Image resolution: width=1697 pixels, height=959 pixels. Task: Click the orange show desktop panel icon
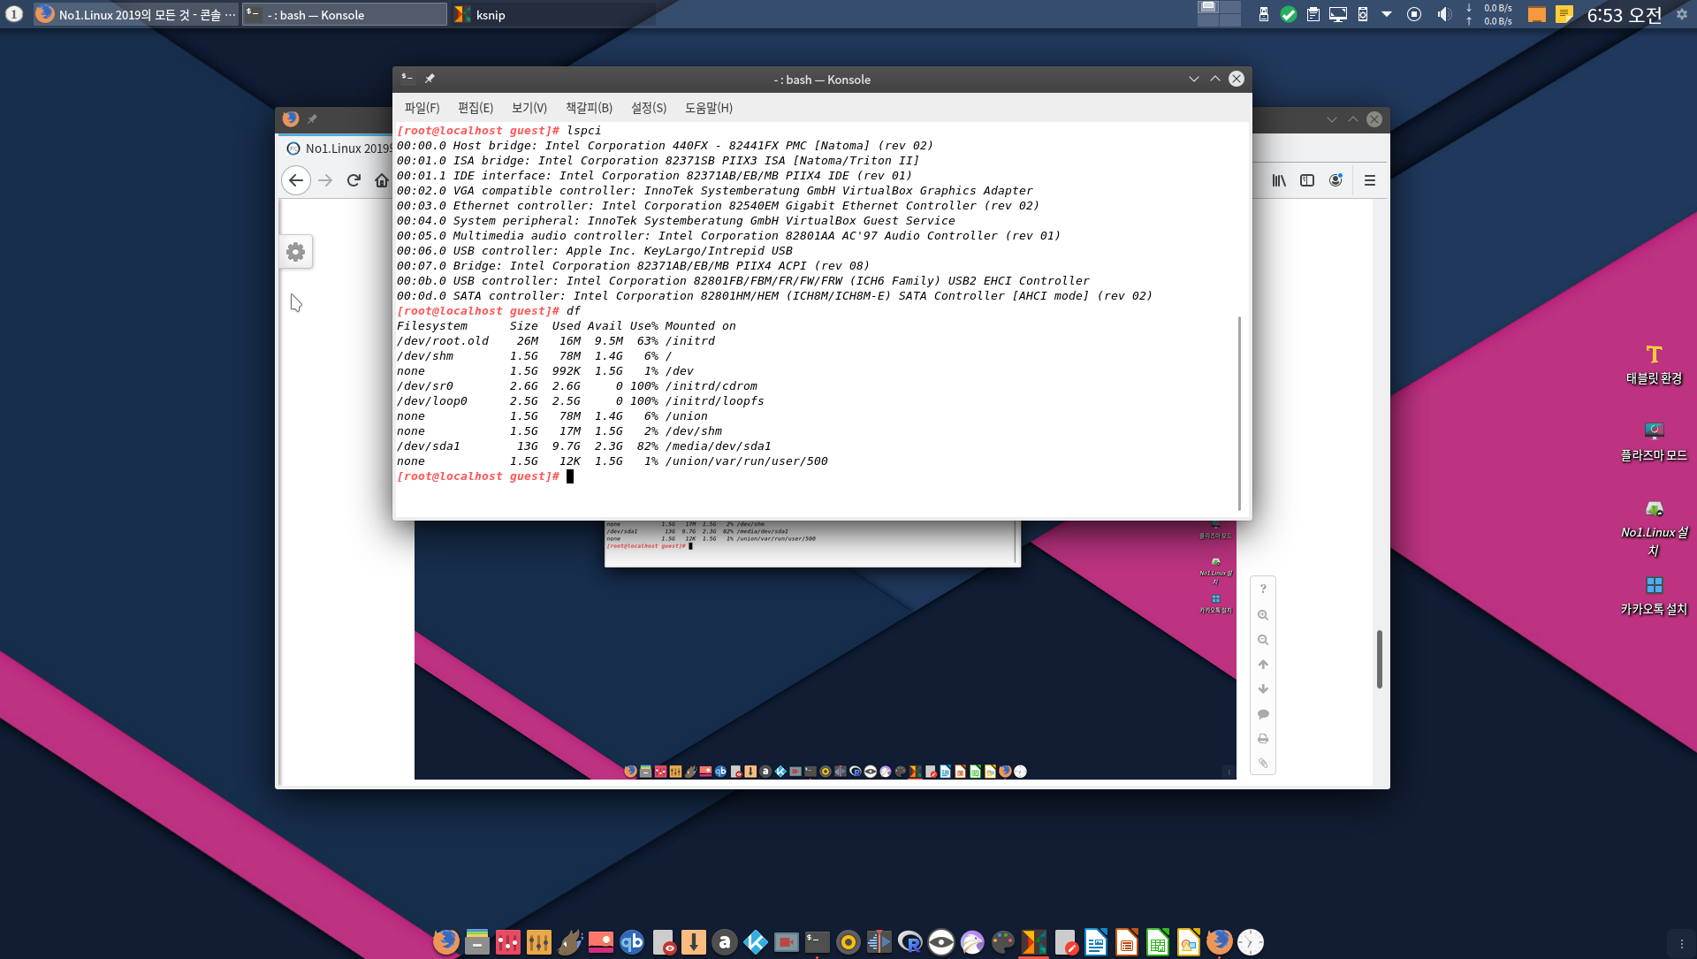pos(1537,14)
